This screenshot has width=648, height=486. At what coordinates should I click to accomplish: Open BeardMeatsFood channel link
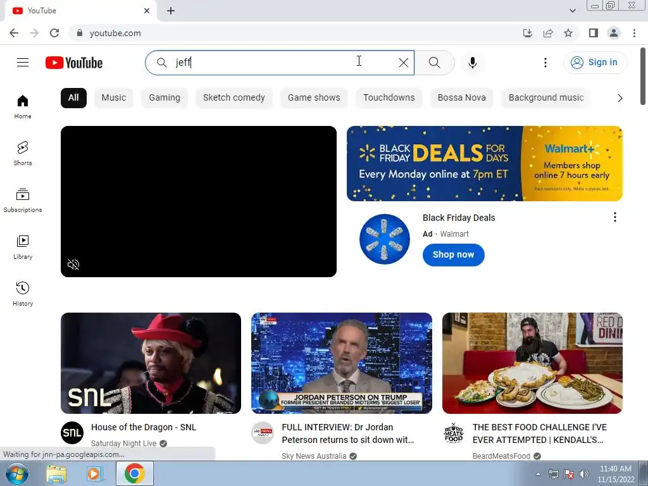click(501, 456)
